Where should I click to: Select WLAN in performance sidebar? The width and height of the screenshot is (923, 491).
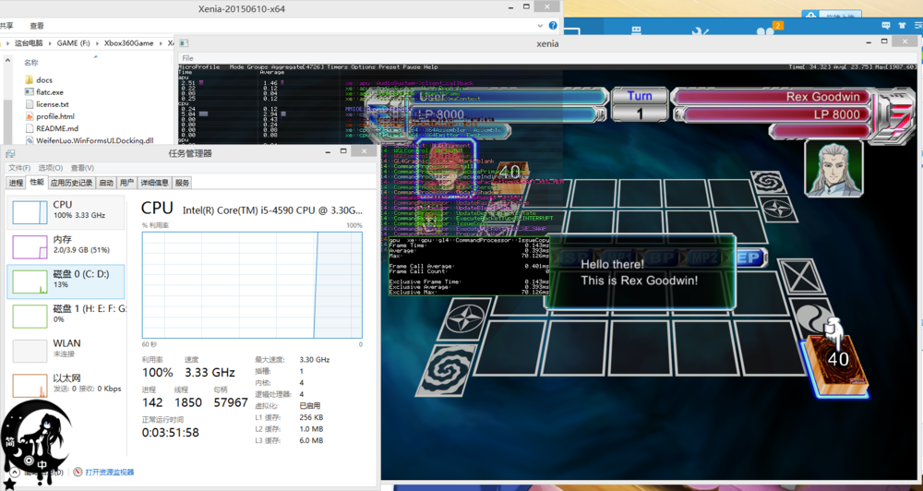pos(66,351)
